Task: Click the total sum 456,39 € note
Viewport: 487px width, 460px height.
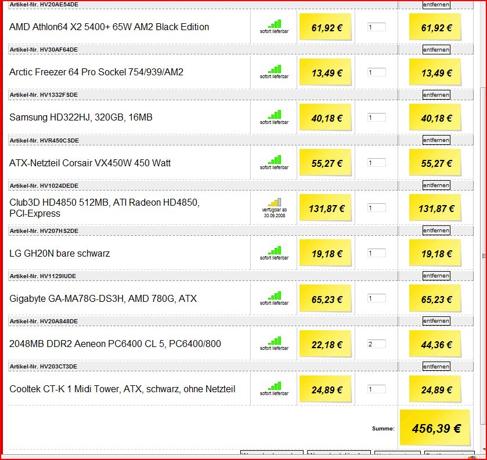Action: 435,428
